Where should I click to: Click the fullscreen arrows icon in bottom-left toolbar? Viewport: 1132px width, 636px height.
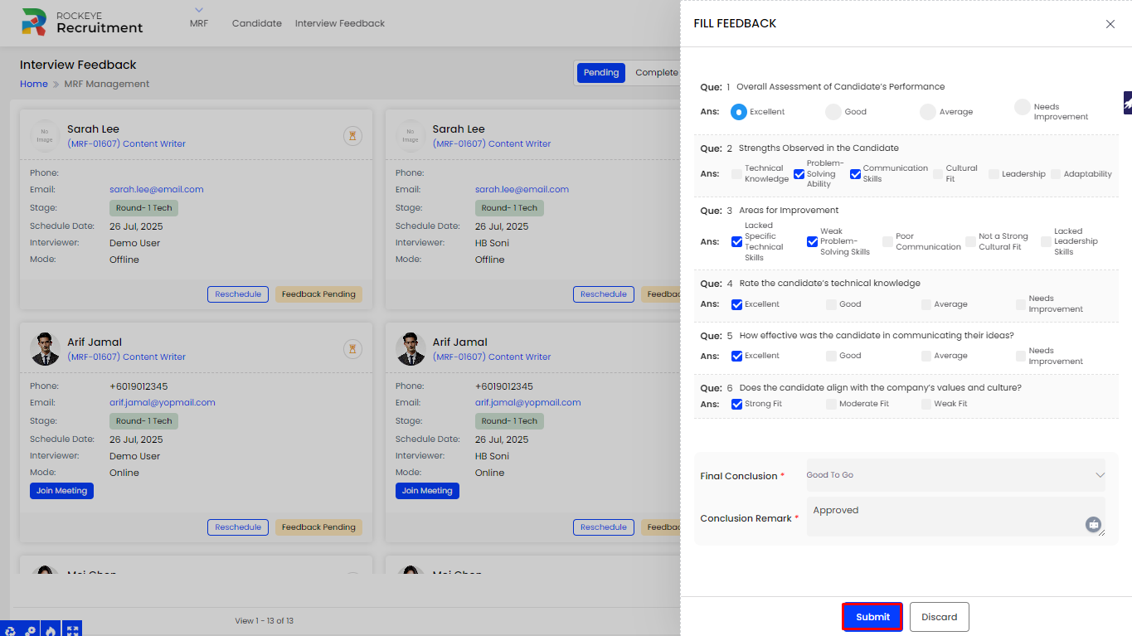pyautogui.click(x=72, y=630)
